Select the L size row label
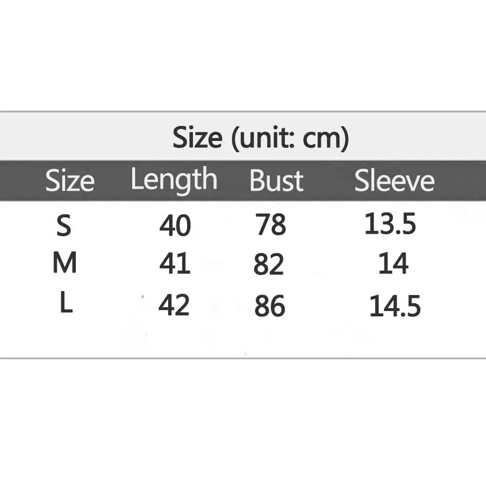 click(x=66, y=304)
